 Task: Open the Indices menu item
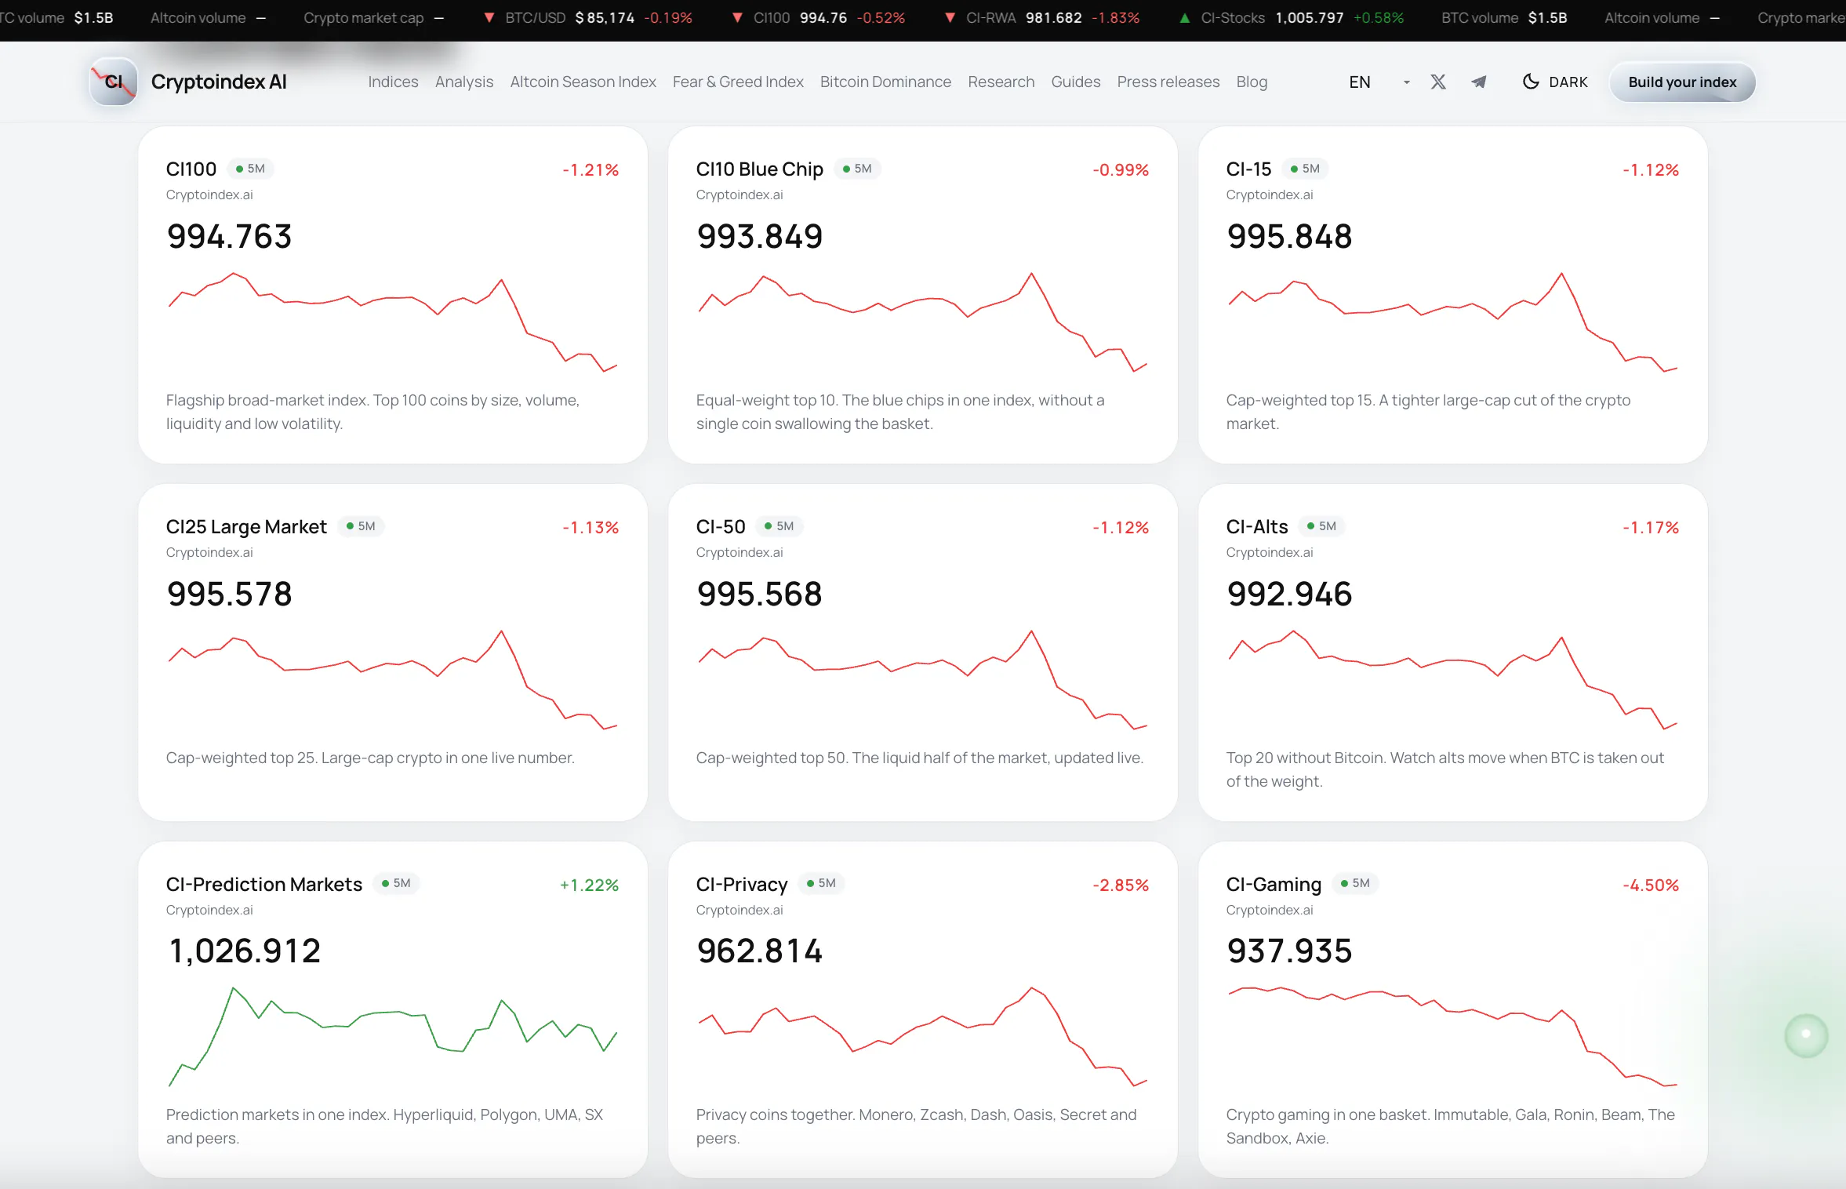pos(393,82)
